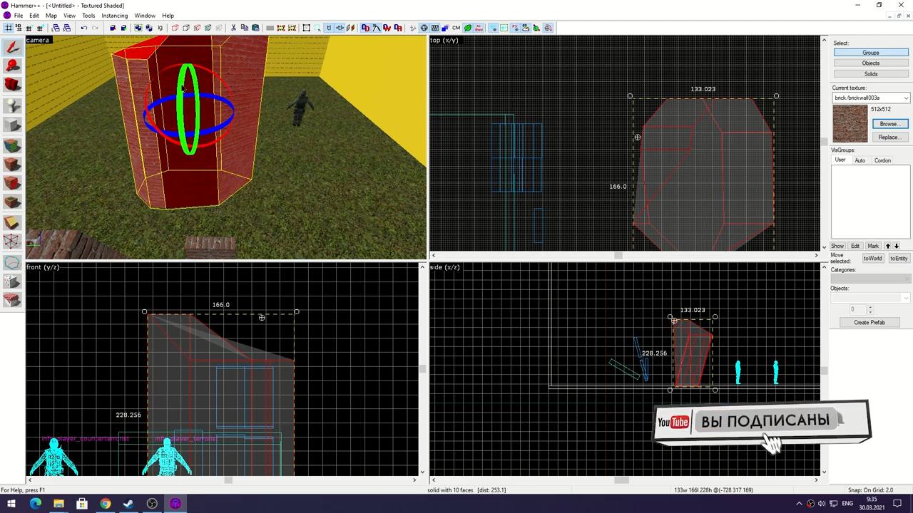This screenshot has width=913, height=513.
Task: Activate the Magnify tool in the left toolbar
Action: [12, 66]
